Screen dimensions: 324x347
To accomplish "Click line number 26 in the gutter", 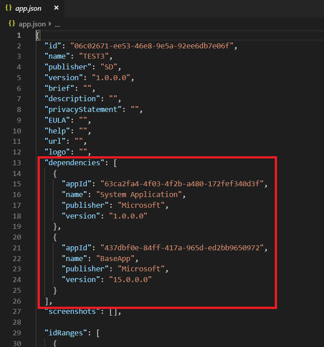I will point(17,301).
